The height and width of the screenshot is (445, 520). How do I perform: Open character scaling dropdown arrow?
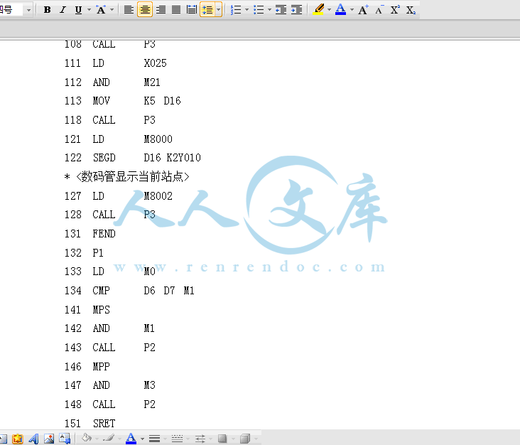[112, 10]
